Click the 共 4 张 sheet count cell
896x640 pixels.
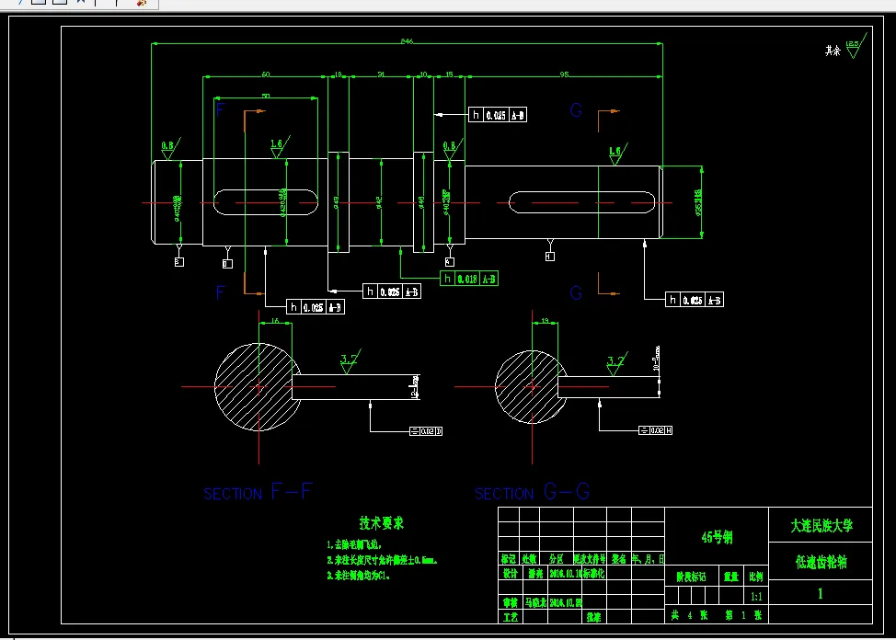coord(690,615)
